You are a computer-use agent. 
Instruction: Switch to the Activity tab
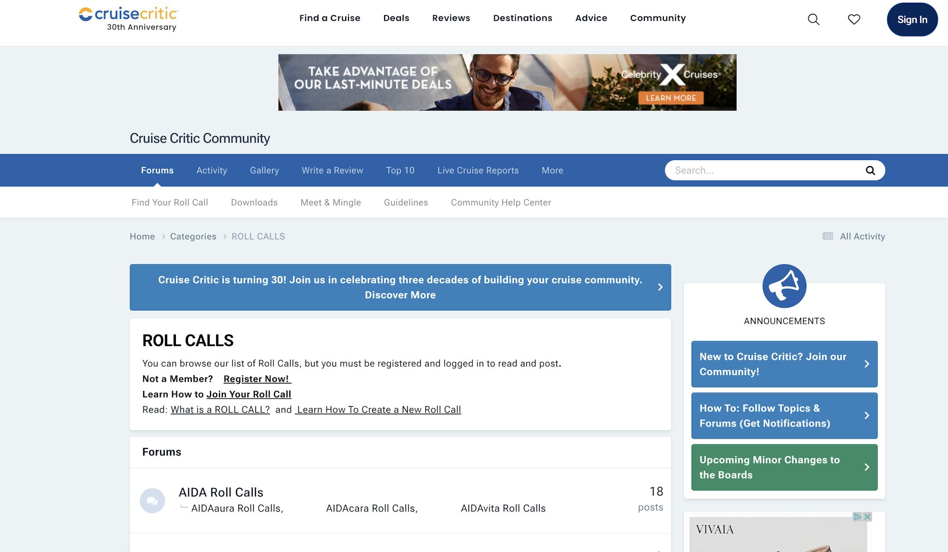pyautogui.click(x=212, y=170)
